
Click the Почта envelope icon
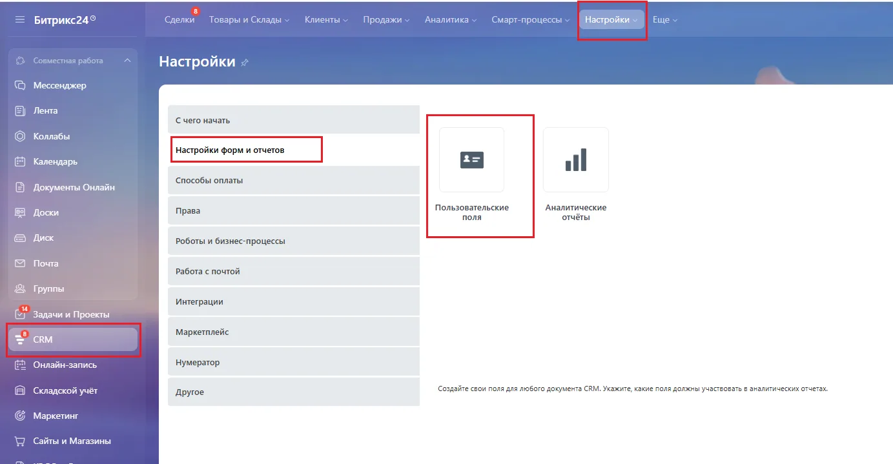tap(20, 263)
